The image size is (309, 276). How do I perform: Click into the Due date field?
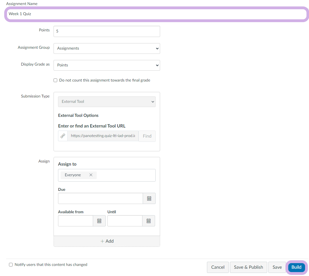click(100, 198)
